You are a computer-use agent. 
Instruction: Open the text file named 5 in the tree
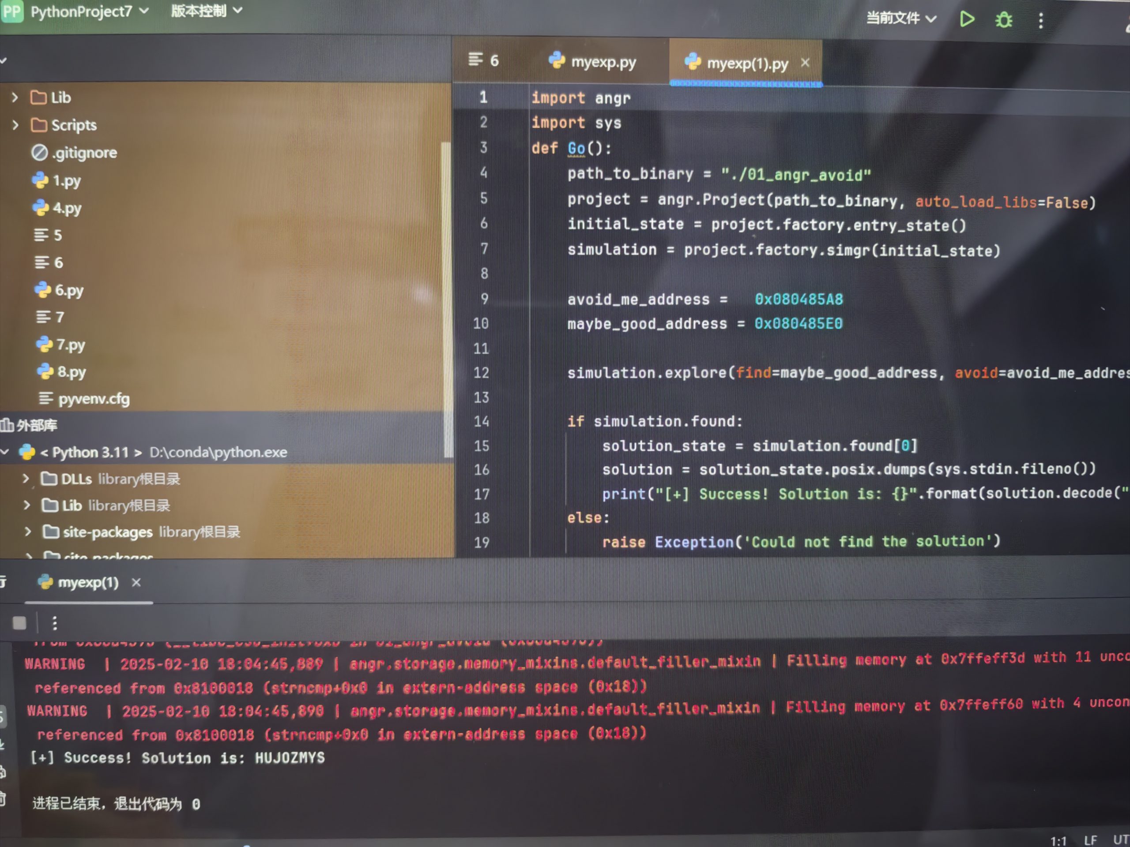tap(48, 235)
